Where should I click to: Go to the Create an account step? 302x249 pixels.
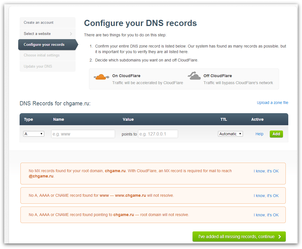(48, 22)
